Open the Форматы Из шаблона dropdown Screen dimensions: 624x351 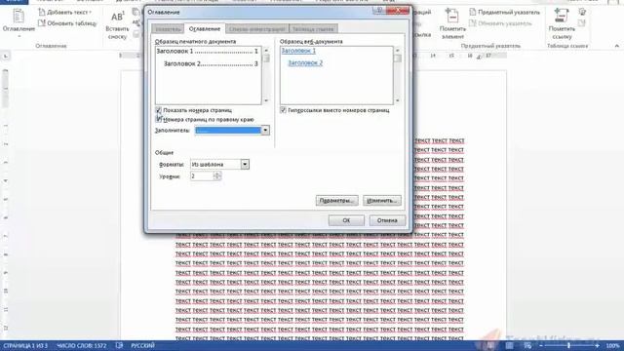tap(245, 164)
